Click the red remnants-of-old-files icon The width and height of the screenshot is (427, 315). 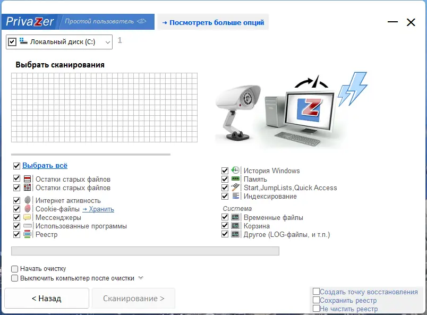(27, 179)
